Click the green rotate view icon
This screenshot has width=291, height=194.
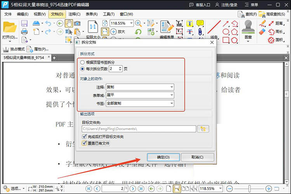(x=138, y=32)
